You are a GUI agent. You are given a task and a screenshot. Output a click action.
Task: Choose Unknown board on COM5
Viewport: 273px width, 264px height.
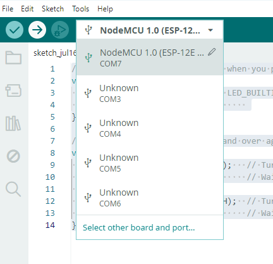[x=150, y=163]
